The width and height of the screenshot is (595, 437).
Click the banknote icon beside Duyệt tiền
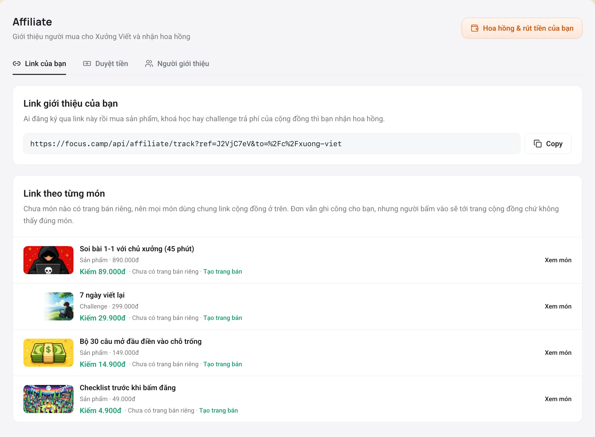[x=87, y=63]
